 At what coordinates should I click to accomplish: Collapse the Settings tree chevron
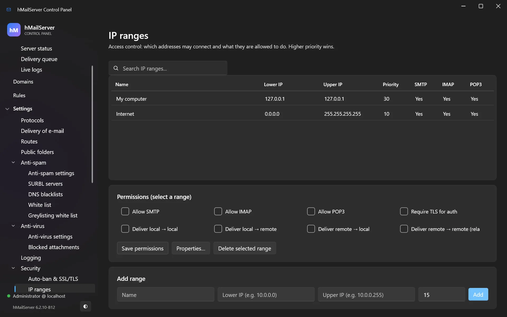[x=7, y=109]
